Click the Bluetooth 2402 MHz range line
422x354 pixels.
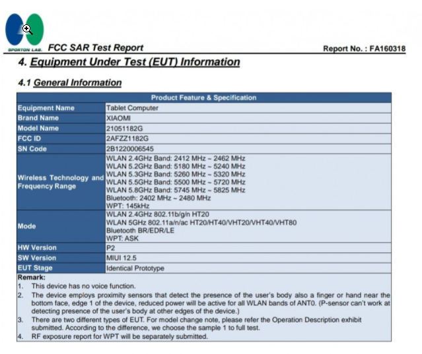pyautogui.click(x=158, y=198)
